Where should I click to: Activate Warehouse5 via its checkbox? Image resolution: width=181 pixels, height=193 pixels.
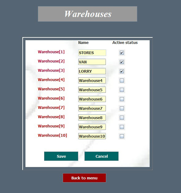coord(122,90)
